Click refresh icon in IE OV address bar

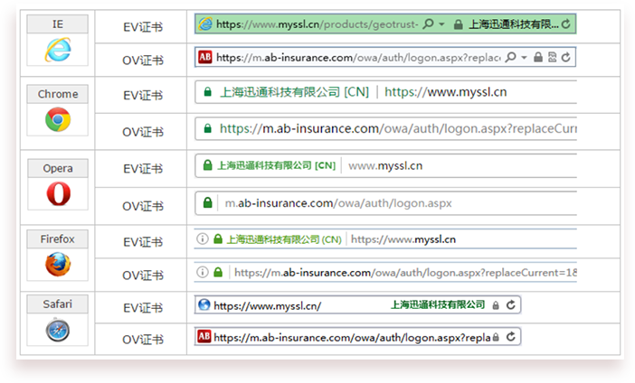[565, 57]
